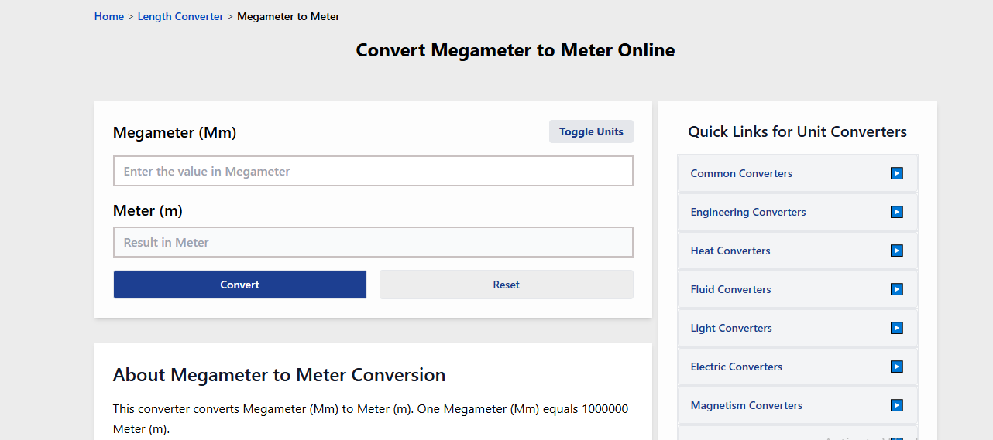Click the Electric Converters arrow icon

coord(897,367)
